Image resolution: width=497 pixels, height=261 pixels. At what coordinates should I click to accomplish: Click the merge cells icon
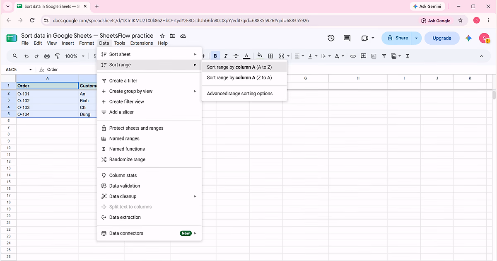coord(282,56)
